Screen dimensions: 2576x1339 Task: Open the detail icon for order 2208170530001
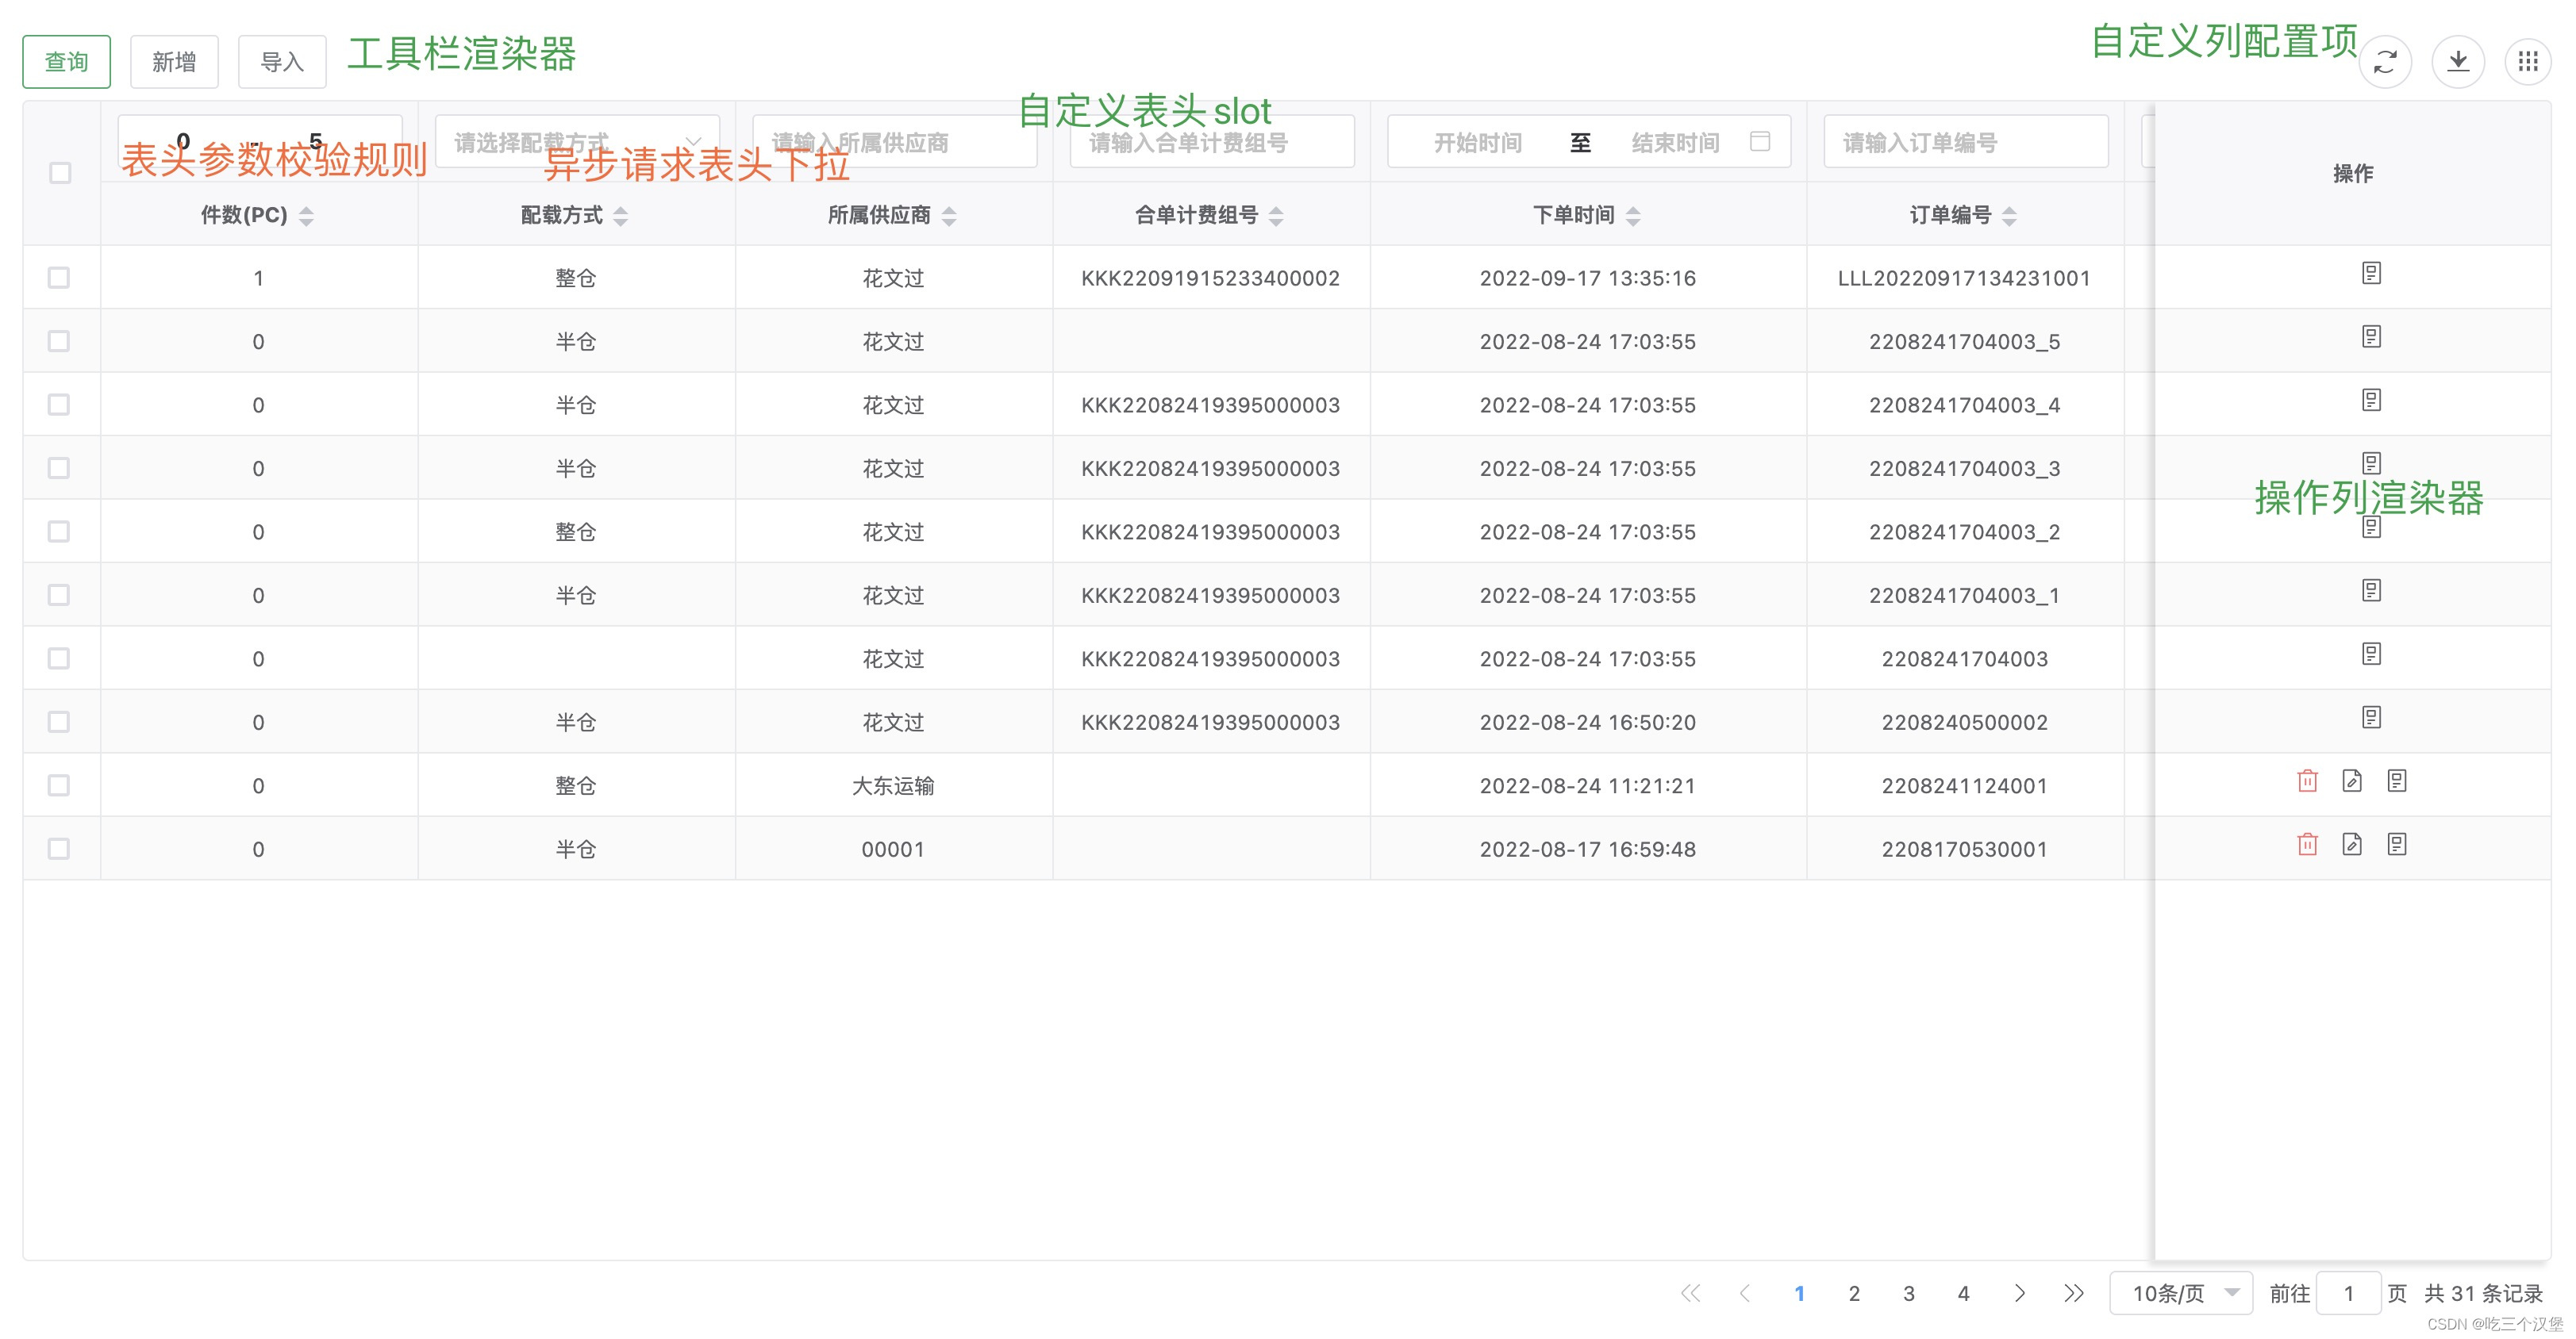click(2397, 844)
